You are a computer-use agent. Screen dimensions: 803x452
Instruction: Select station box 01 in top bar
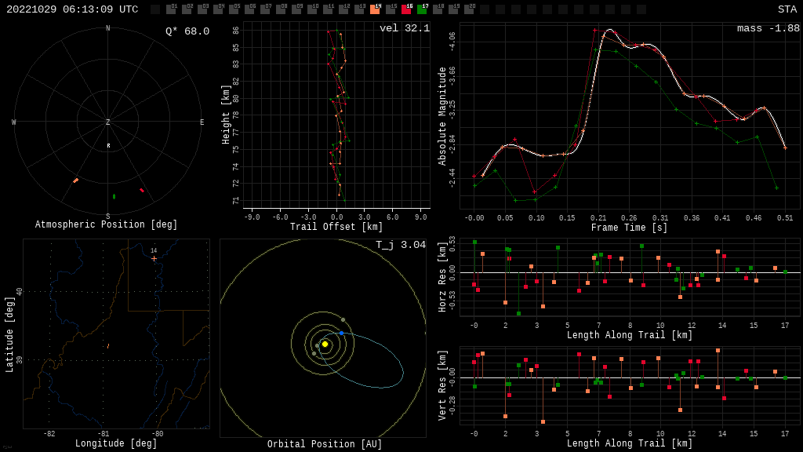pyautogui.click(x=171, y=9)
